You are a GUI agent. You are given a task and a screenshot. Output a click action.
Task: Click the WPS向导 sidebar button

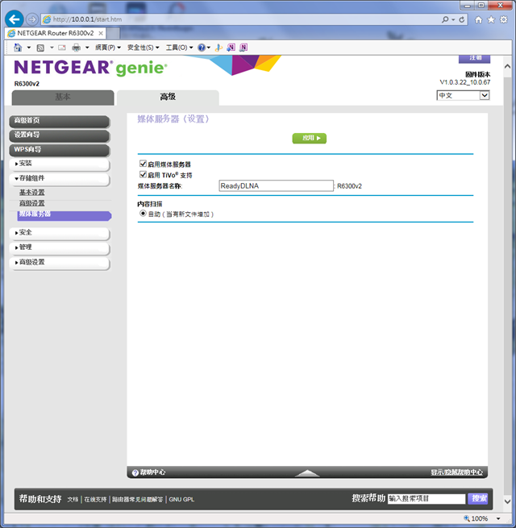tap(60, 150)
